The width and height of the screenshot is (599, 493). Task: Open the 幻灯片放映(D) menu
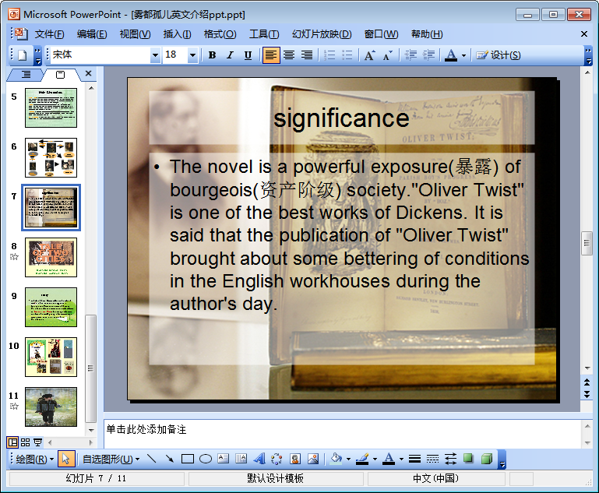point(322,34)
